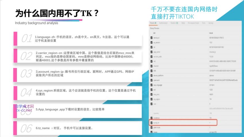Click the large 01 number
Image resolution: width=244 pixels, height=137 pixels.
(x=27, y=38)
